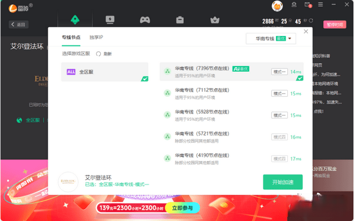Open the mail messages icon

(308, 5)
